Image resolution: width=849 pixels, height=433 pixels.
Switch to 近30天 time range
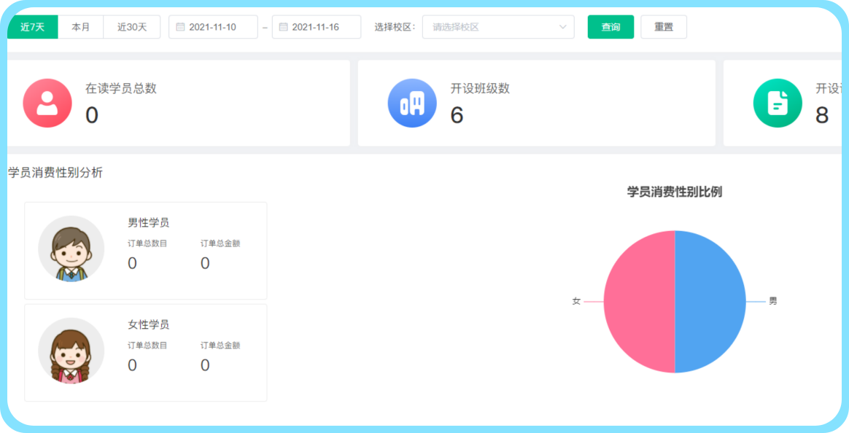(132, 27)
